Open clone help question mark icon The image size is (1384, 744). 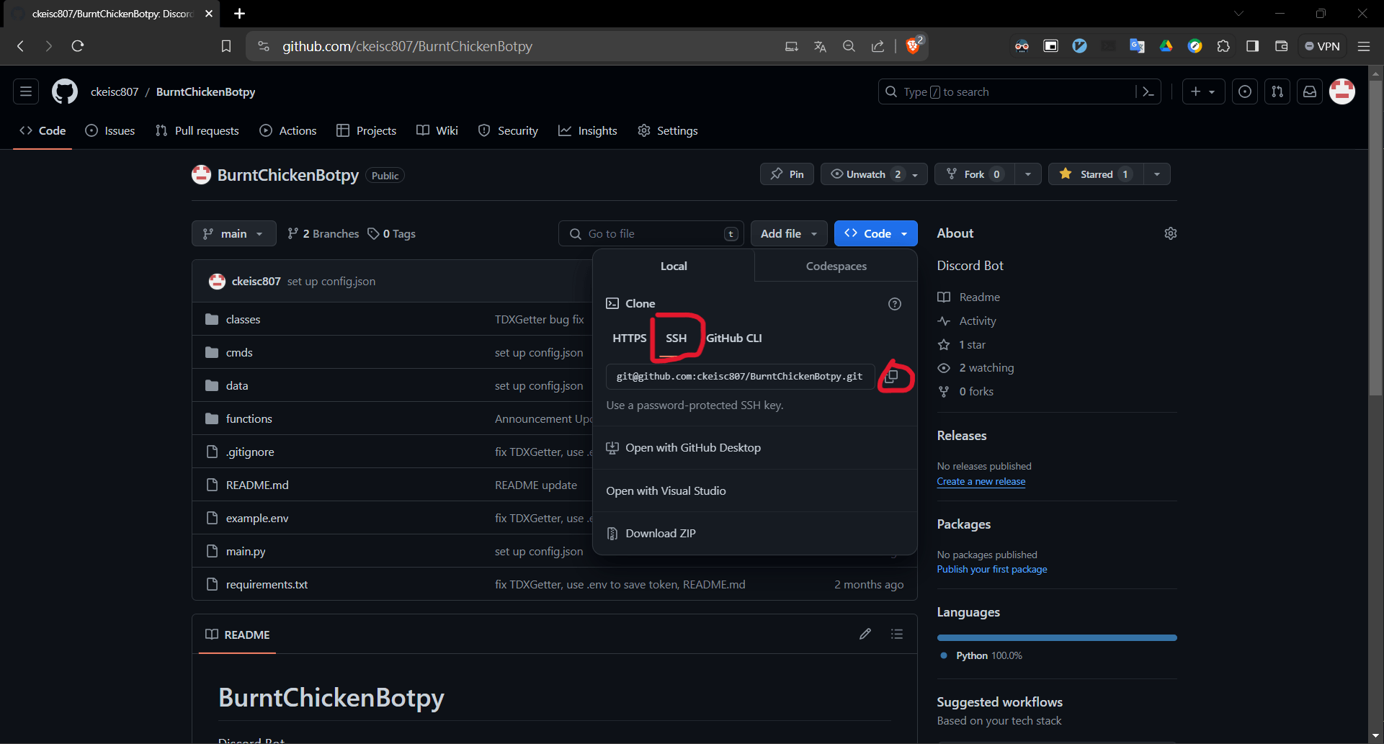pyautogui.click(x=895, y=304)
